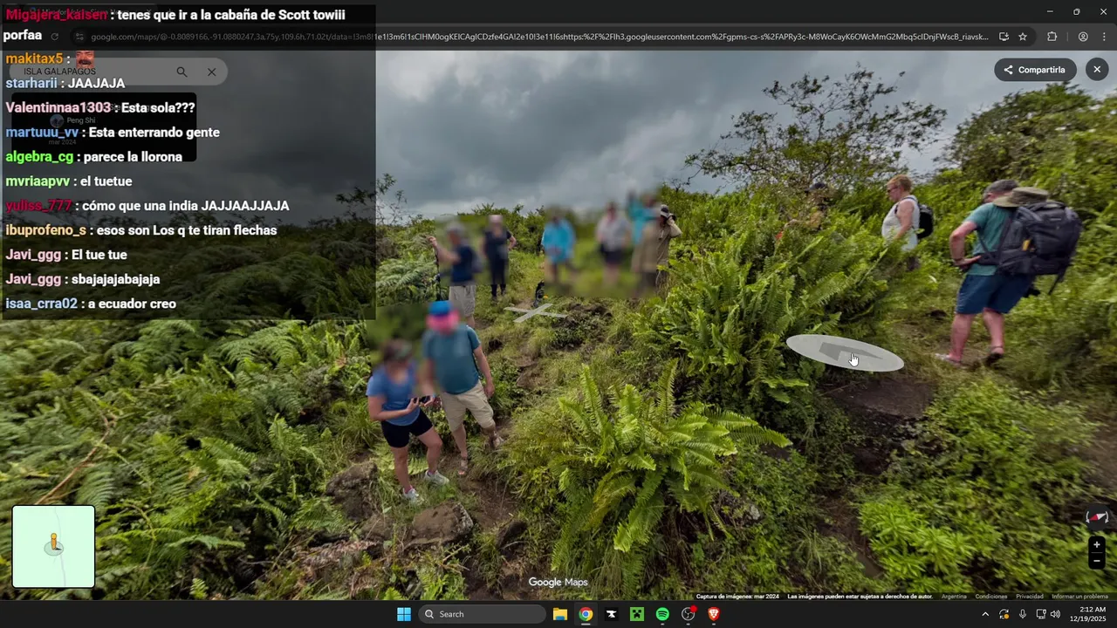This screenshot has height=628, width=1117.
Task: Open the CapCut icon in taskbar
Action: click(611, 614)
